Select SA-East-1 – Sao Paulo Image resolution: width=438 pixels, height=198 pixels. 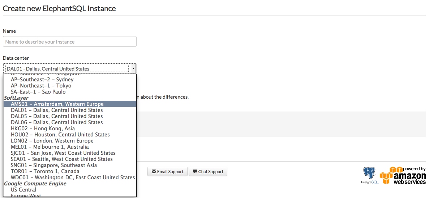tap(38, 92)
